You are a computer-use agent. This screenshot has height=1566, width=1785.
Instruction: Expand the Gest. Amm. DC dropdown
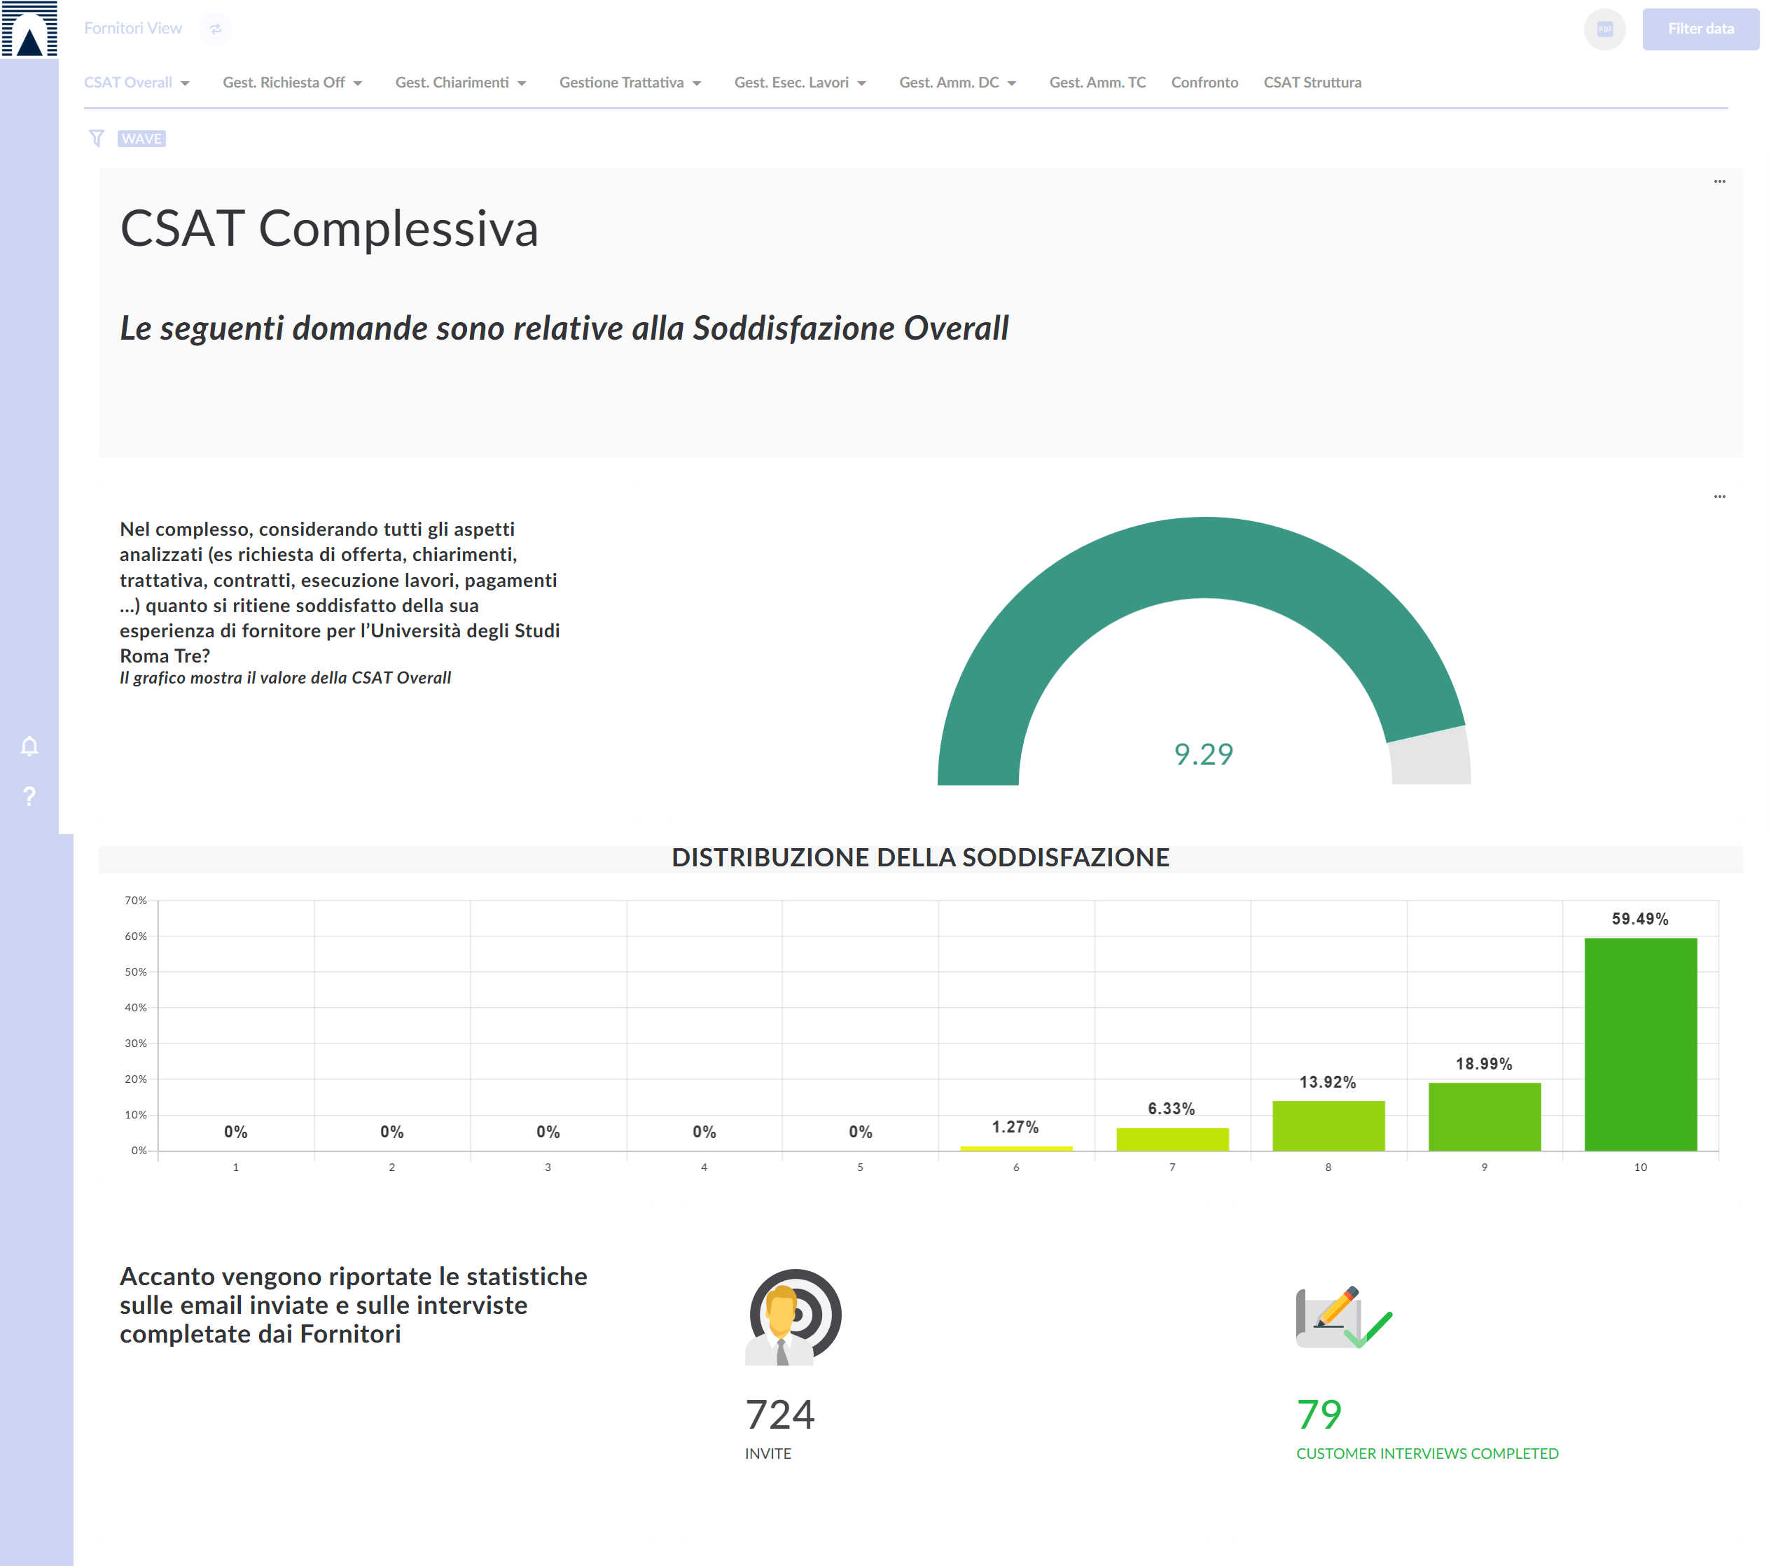pyautogui.click(x=958, y=82)
